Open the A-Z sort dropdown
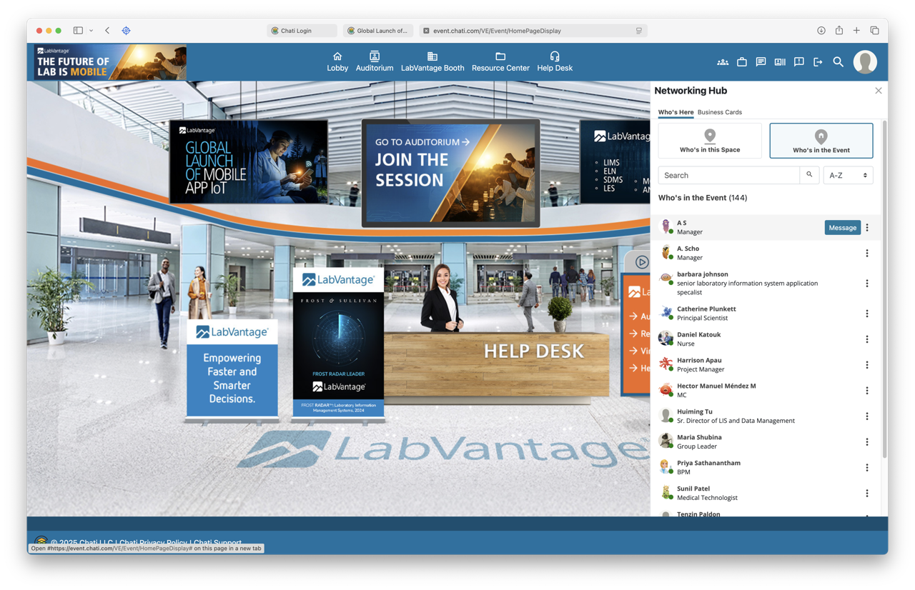915x590 pixels. 848,175
